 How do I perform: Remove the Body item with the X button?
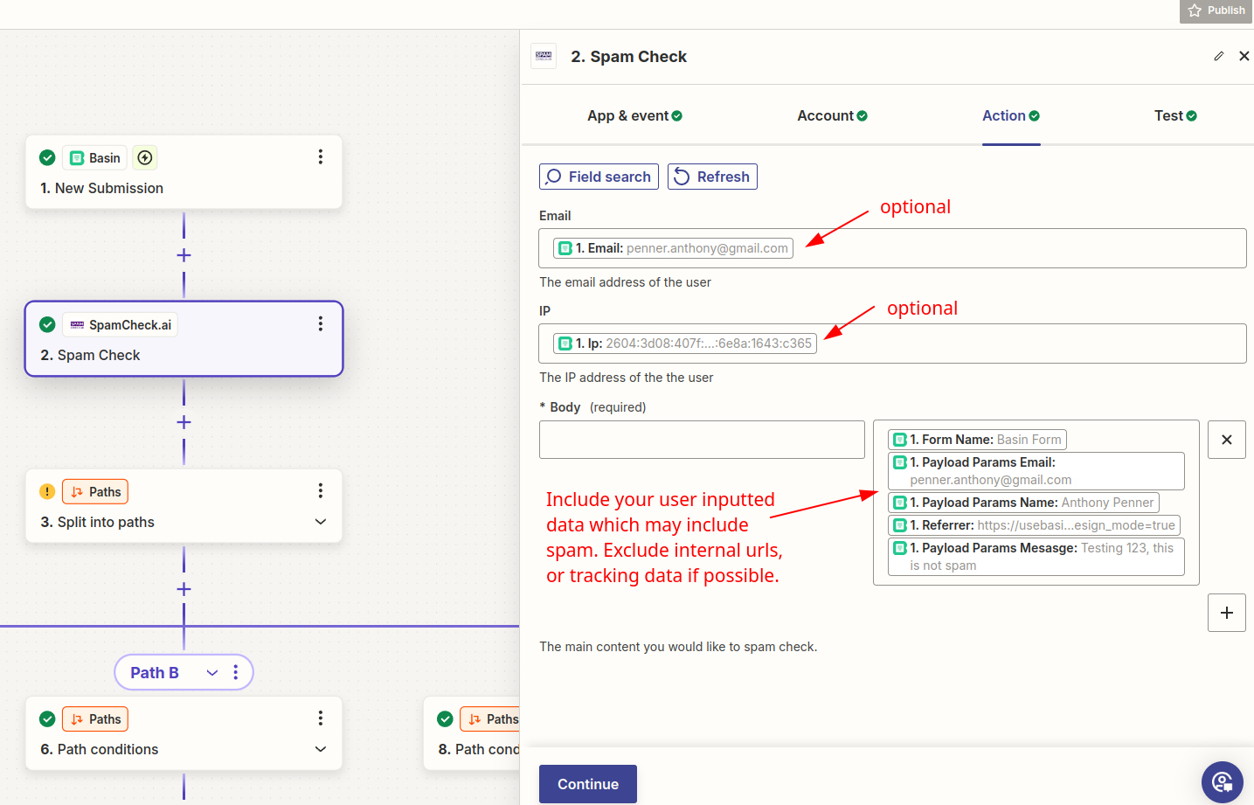pyautogui.click(x=1227, y=440)
